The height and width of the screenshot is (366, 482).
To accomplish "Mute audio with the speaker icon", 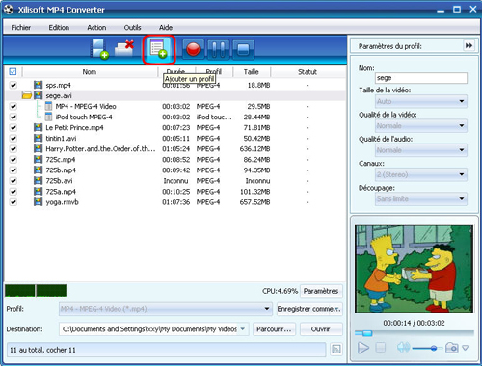I will tap(403, 348).
